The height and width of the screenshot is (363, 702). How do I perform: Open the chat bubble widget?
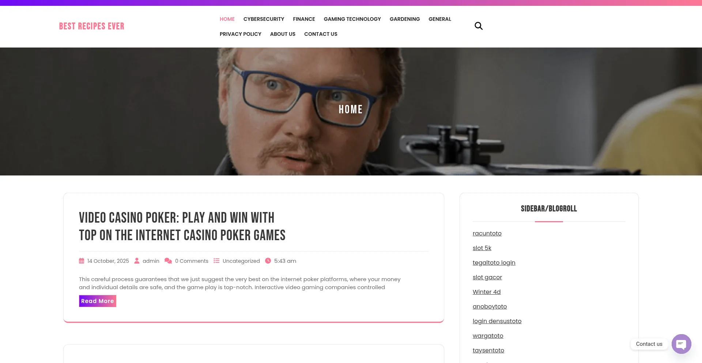pyautogui.click(x=681, y=344)
